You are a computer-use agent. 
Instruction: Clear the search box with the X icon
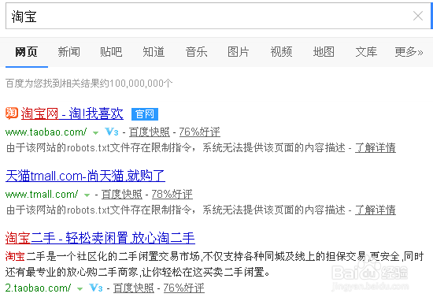418,16
